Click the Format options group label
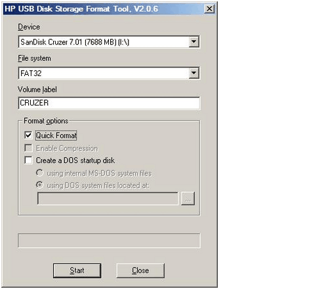The height and width of the screenshot is (289, 328). point(46,121)
